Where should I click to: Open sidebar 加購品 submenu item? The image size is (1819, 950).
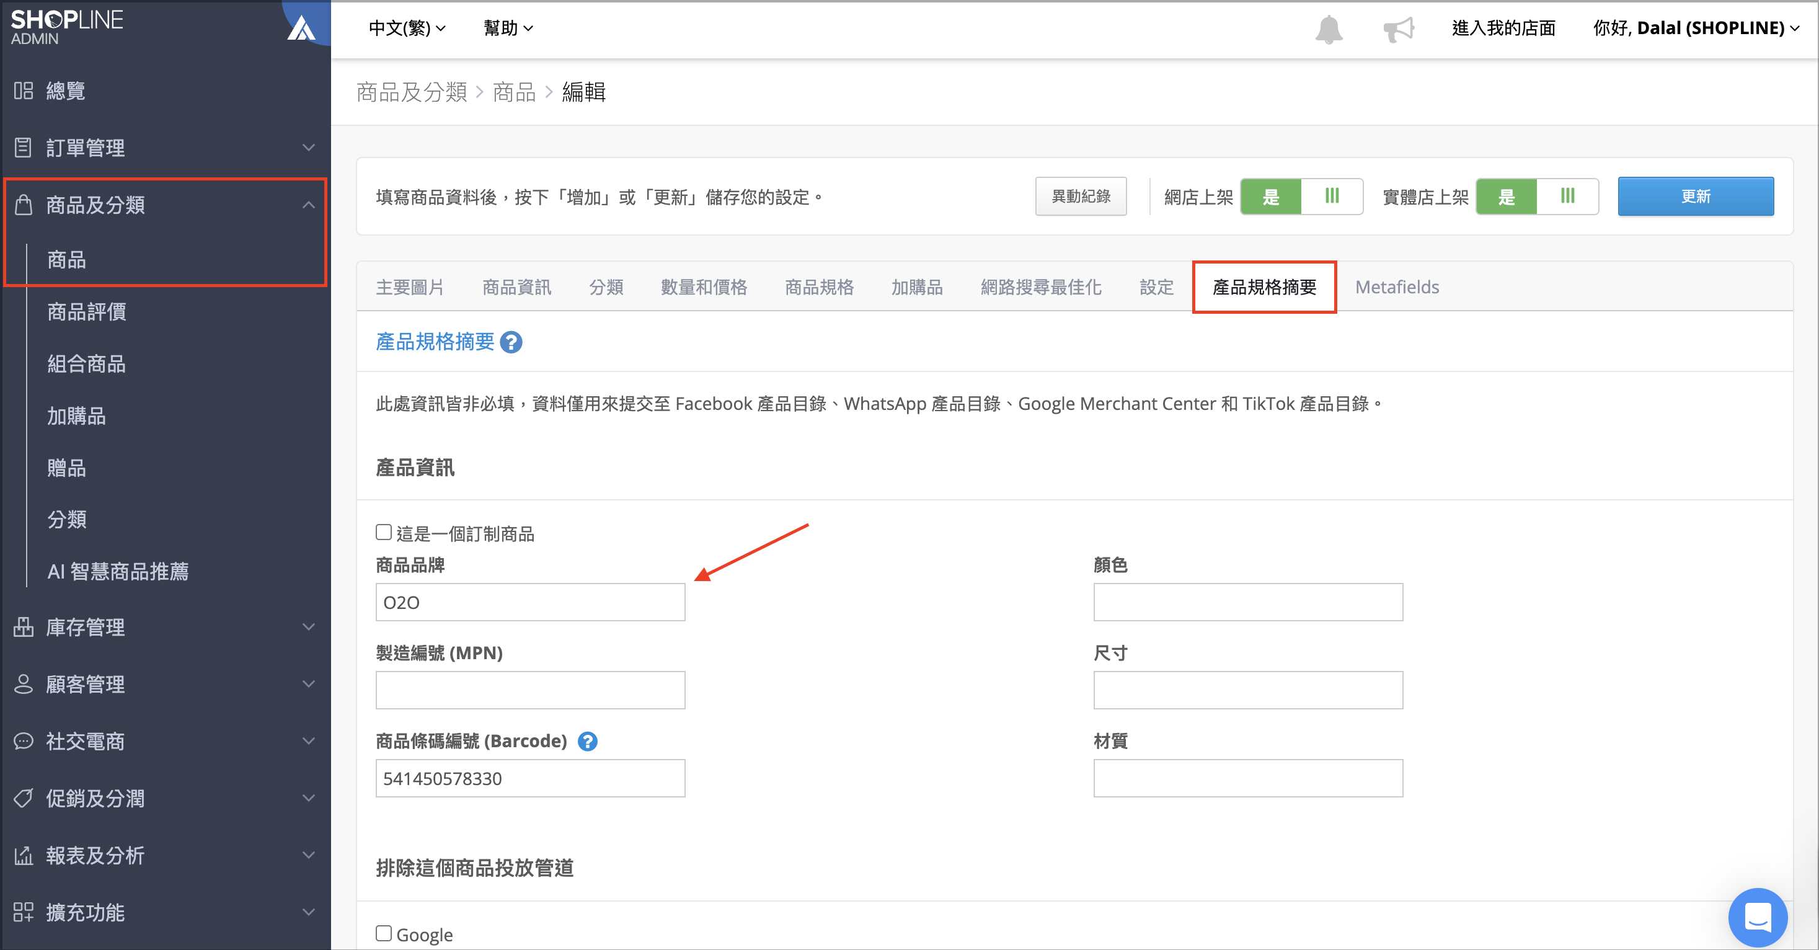pos(76,416)
